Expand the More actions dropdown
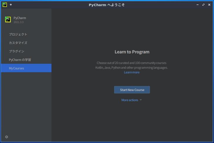 point(132,100)
